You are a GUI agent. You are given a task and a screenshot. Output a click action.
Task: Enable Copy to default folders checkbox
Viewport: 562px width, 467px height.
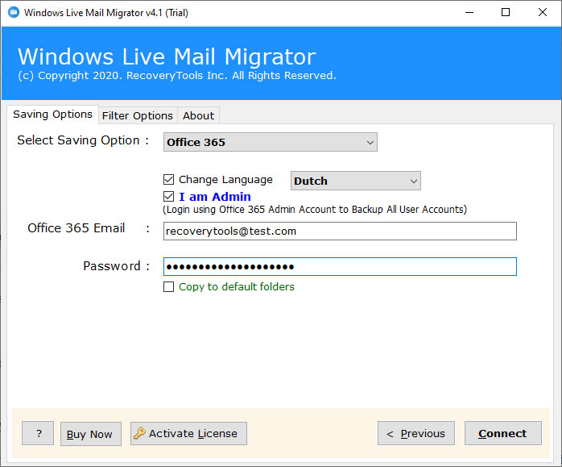tap(168, 286)
